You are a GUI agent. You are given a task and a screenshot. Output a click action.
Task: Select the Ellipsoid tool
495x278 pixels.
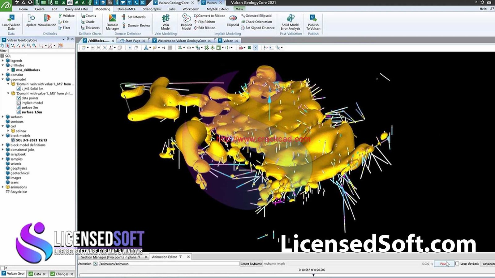pos(233,21)
